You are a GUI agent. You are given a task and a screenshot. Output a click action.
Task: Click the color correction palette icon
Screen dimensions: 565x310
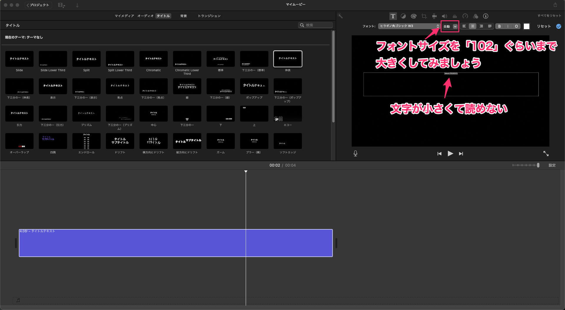414,16
